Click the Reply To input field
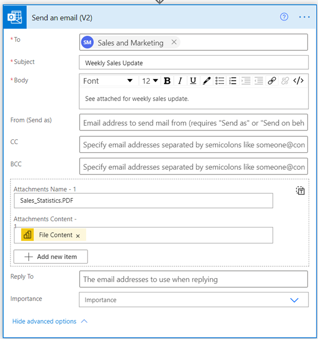This screenshot has height=339, width=318. pyautogui.click(x=193, y=279)
